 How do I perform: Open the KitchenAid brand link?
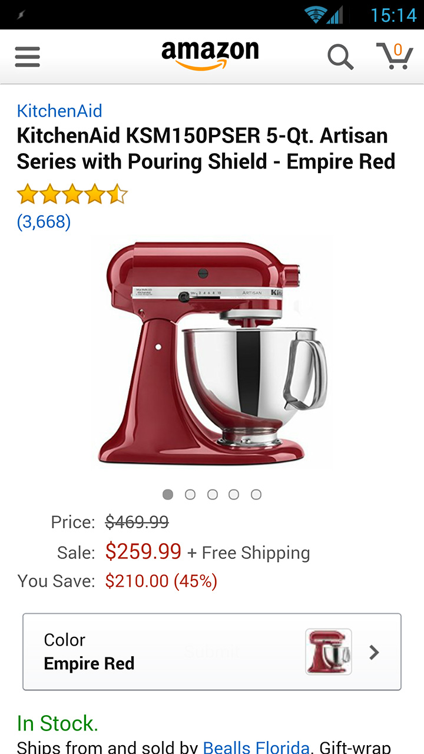click(59, 111)
